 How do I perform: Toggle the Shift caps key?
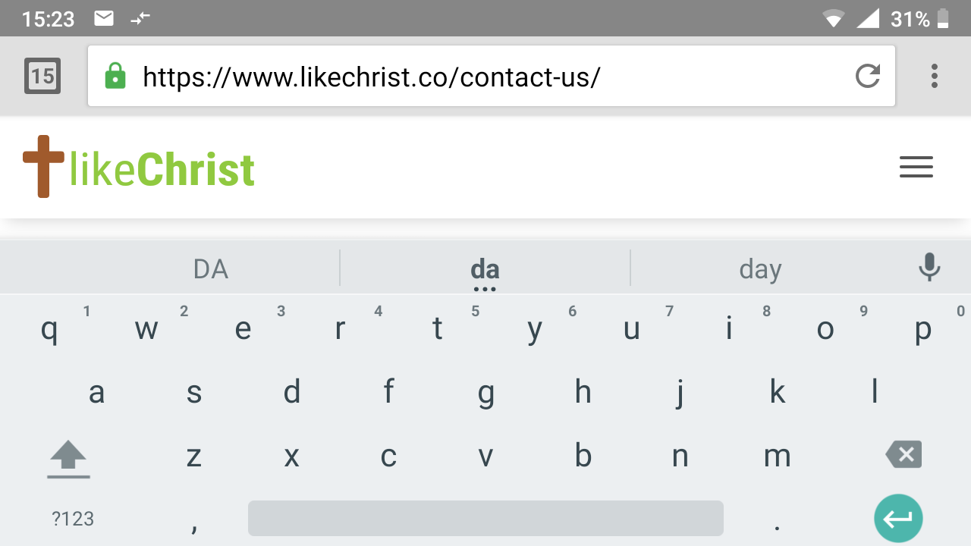coord(68,457)
